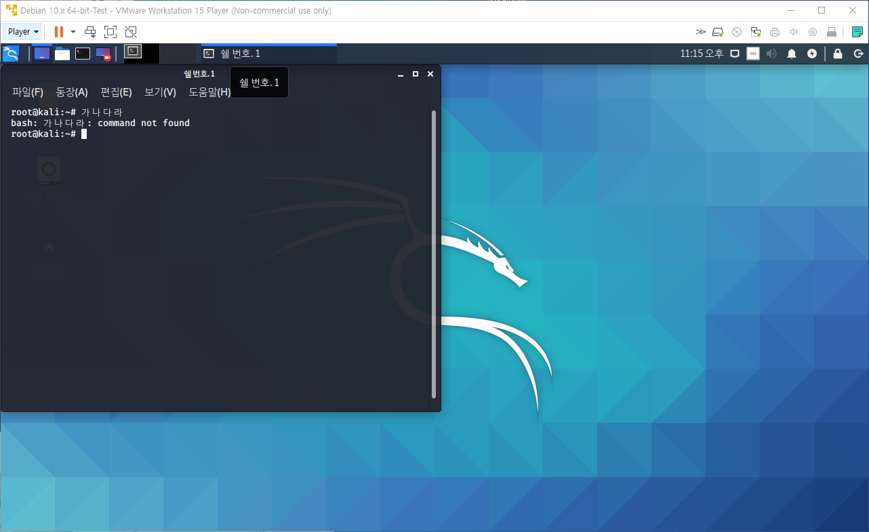Open the power manager lightning icon

tap(811, 54)
